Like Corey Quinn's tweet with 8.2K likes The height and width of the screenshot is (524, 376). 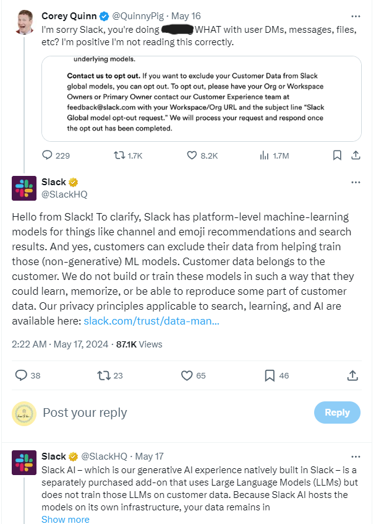point(202,155)
